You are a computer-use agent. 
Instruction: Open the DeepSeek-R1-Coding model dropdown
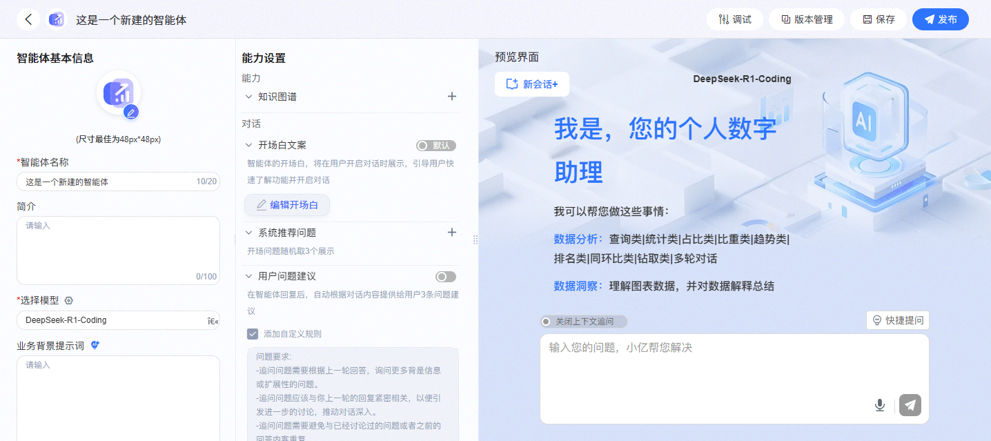coord(118,320)
